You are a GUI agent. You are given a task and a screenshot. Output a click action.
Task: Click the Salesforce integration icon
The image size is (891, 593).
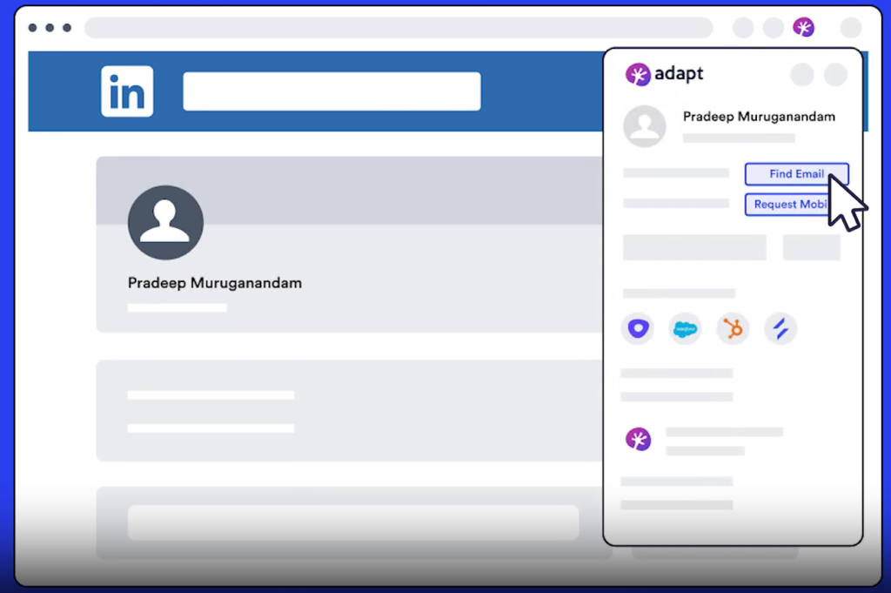(686, 328)
